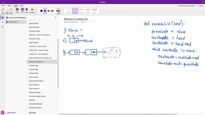This screenshot has height=115, width=205.
Task: Select the Pen tool
Action: (x=22, y=11)
